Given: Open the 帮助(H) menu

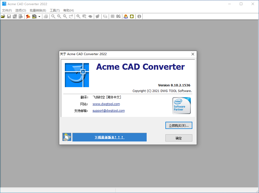Looking at the screenshot, I should [x=68, y=10].
